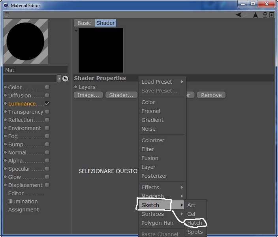Click the Cinema 4D logo in title bar
This screenshot has width=278, height=237.
click(6, 6)
